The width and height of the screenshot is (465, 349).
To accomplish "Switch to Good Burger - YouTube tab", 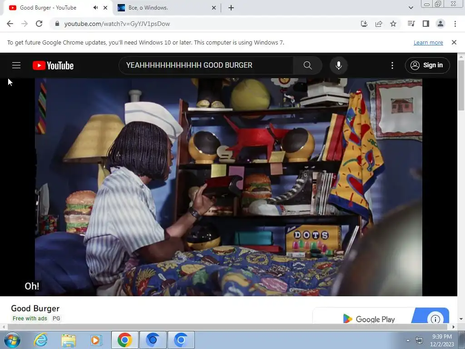I will [58, 8].
